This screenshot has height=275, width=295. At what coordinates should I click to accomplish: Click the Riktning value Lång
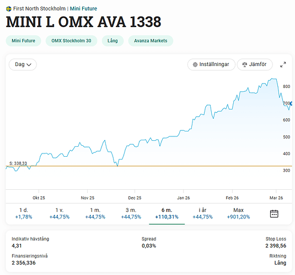click(x=280, y=263)
